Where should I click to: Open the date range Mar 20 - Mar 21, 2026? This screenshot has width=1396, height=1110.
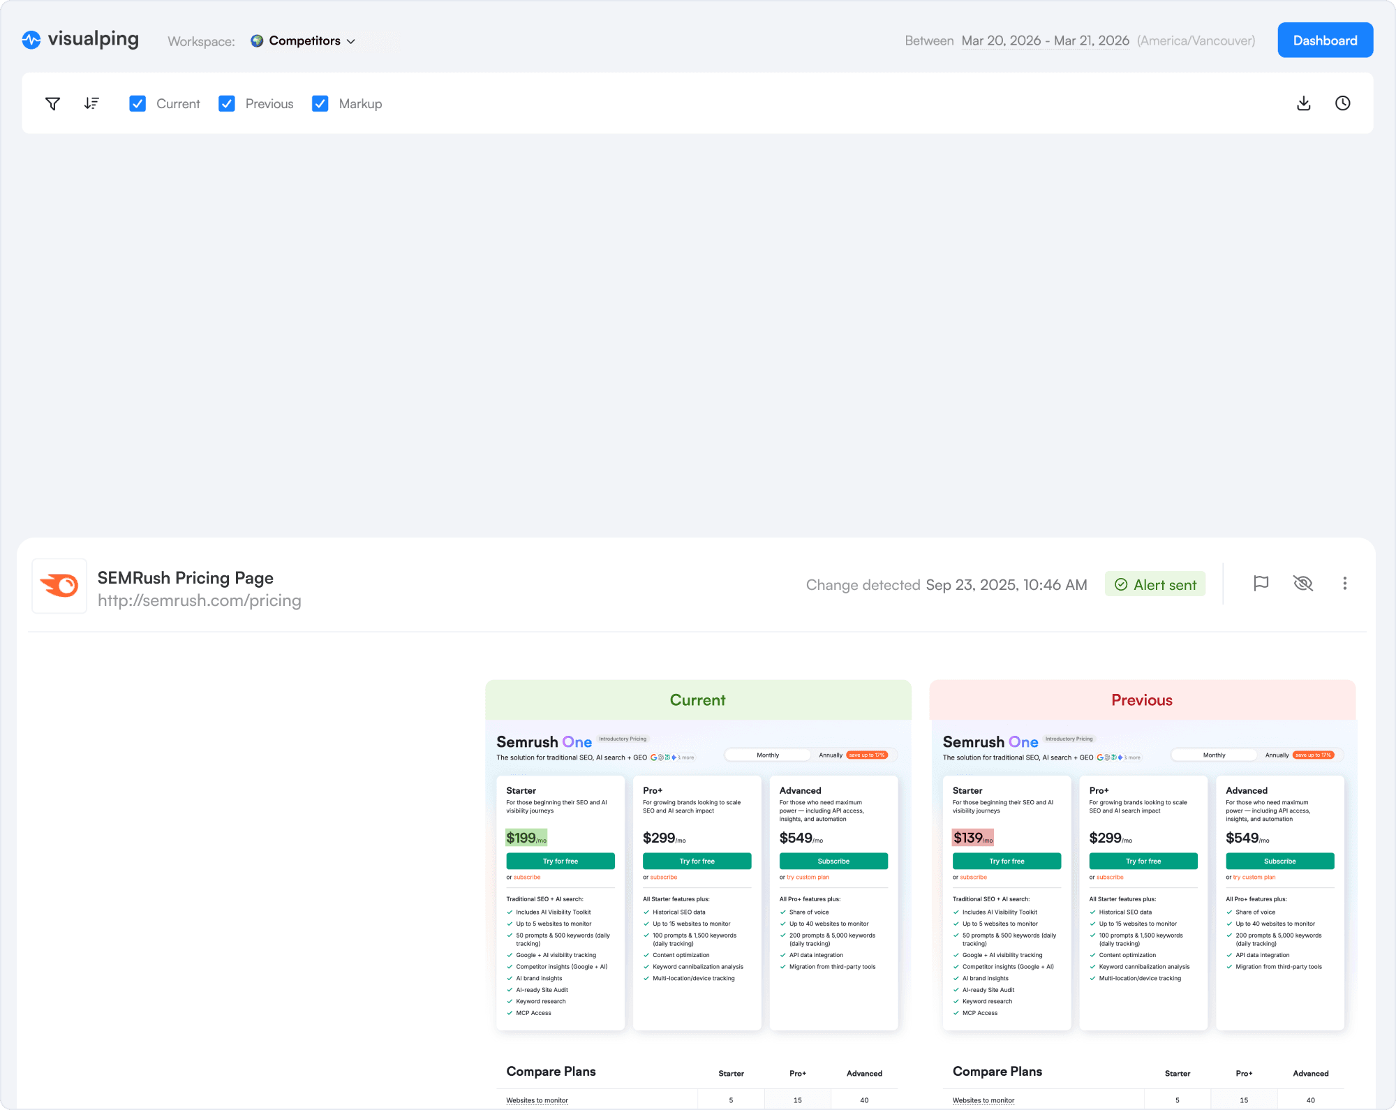click(x=1045, y=40)
